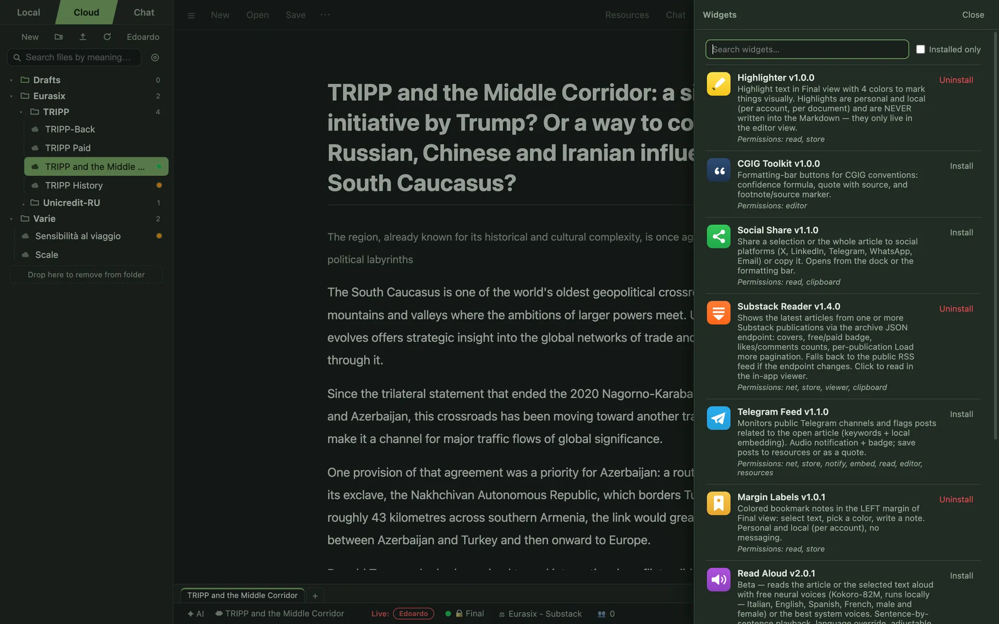Click the CGIG Toolkit quote icon
999x624 pixels.
(x=719, y=170)
